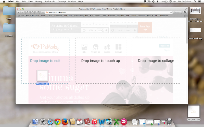The width and height of the screenshot is (204, 127).
Task: Click the Share icon in Safari toolbar
Action: 37,12
